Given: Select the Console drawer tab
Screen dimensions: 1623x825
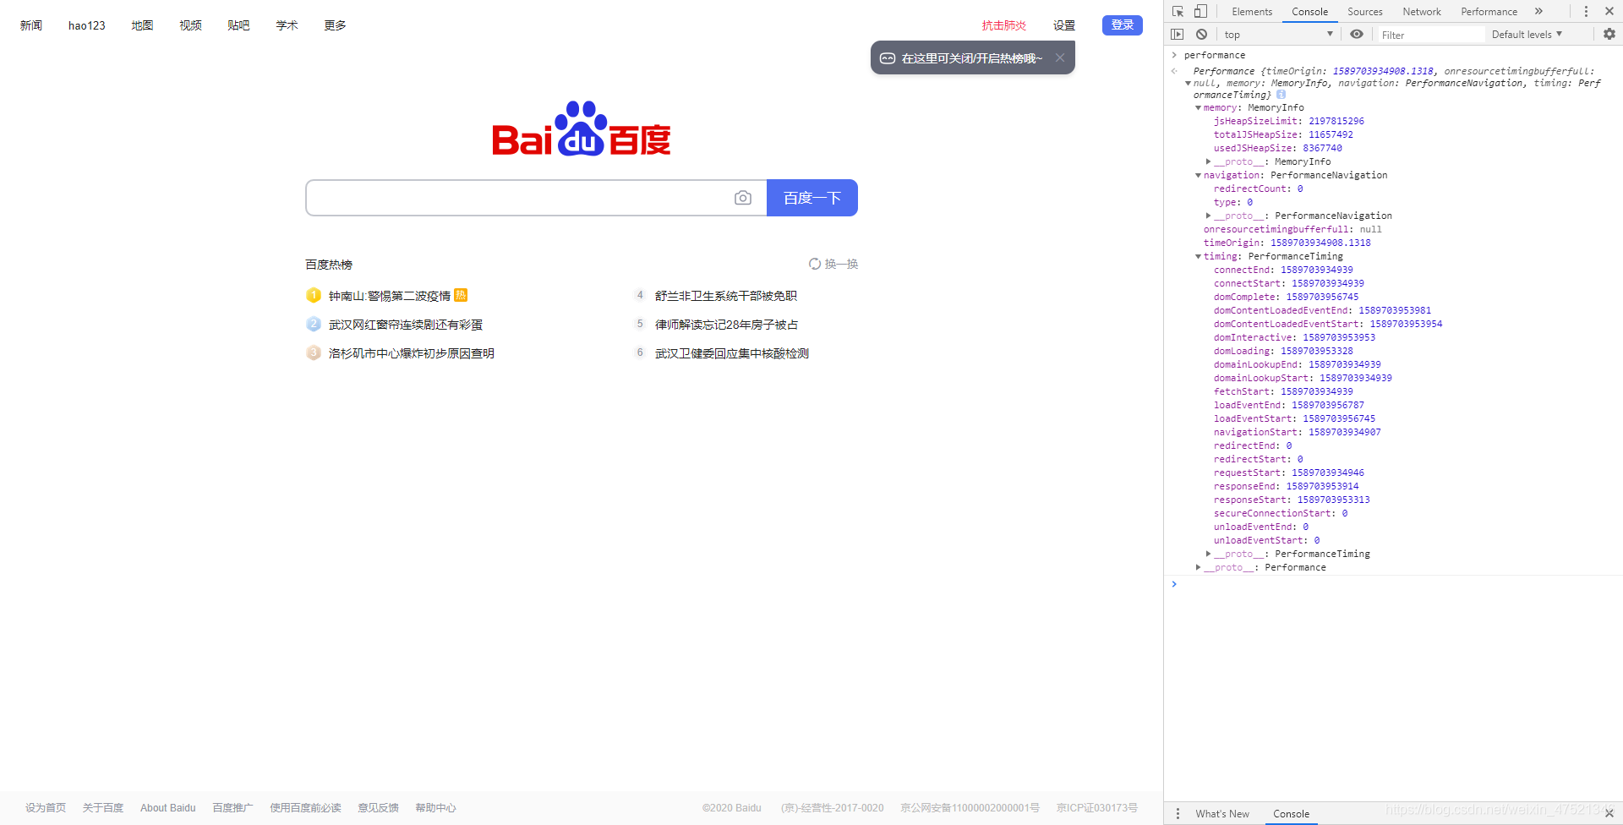Looking at the screenshot, I should (1291, 814).
